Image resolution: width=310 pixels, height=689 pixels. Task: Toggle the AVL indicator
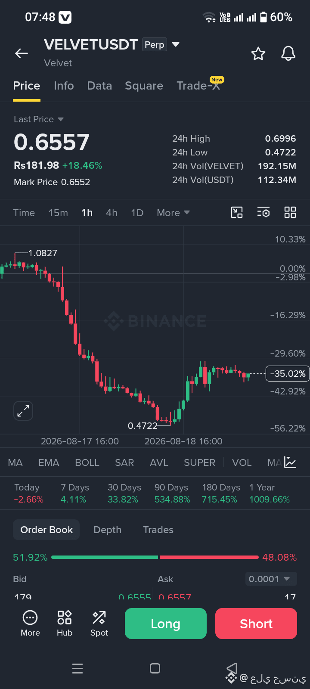click(159, 462)
